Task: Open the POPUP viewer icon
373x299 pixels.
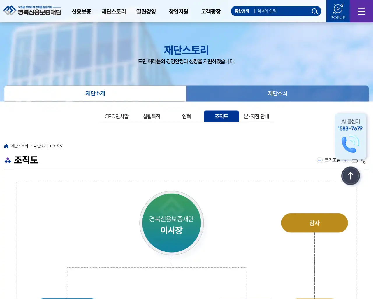Action: pyautogui.click(x=338, y=11)
